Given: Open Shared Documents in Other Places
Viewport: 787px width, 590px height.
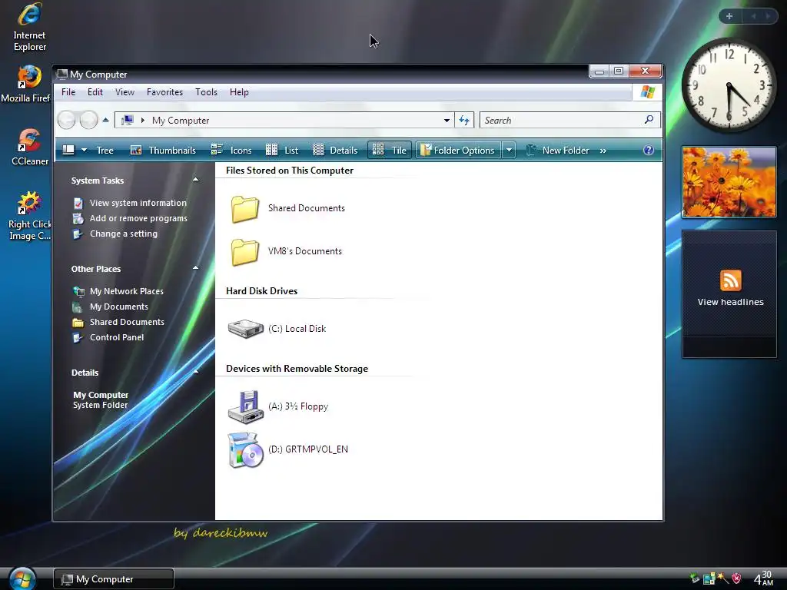Looking at the screenshot, I should tap(127, 322).
